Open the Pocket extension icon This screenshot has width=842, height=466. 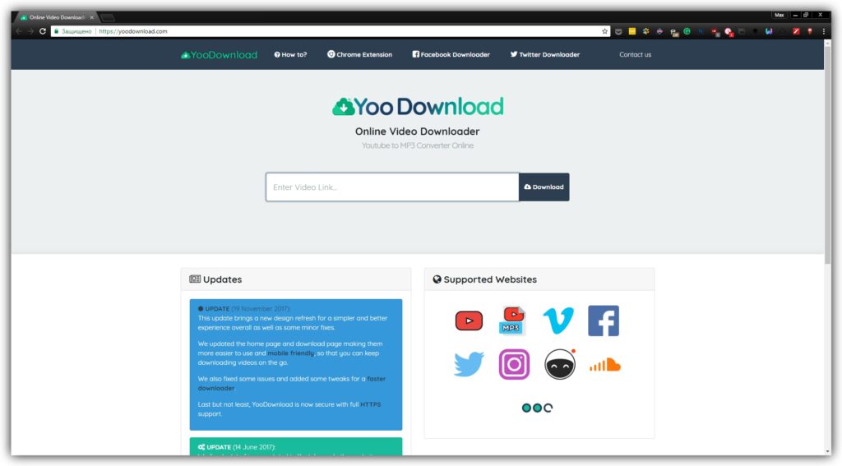tap(618, 32)
